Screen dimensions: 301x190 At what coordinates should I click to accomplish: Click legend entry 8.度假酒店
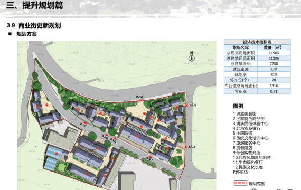pyautogui.click(x=242, y=148)
